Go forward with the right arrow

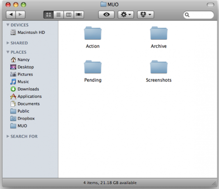21,14
